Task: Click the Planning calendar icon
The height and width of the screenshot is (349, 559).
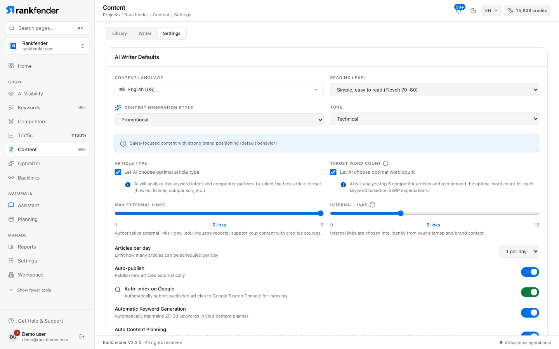Action: tap(11, 219)
